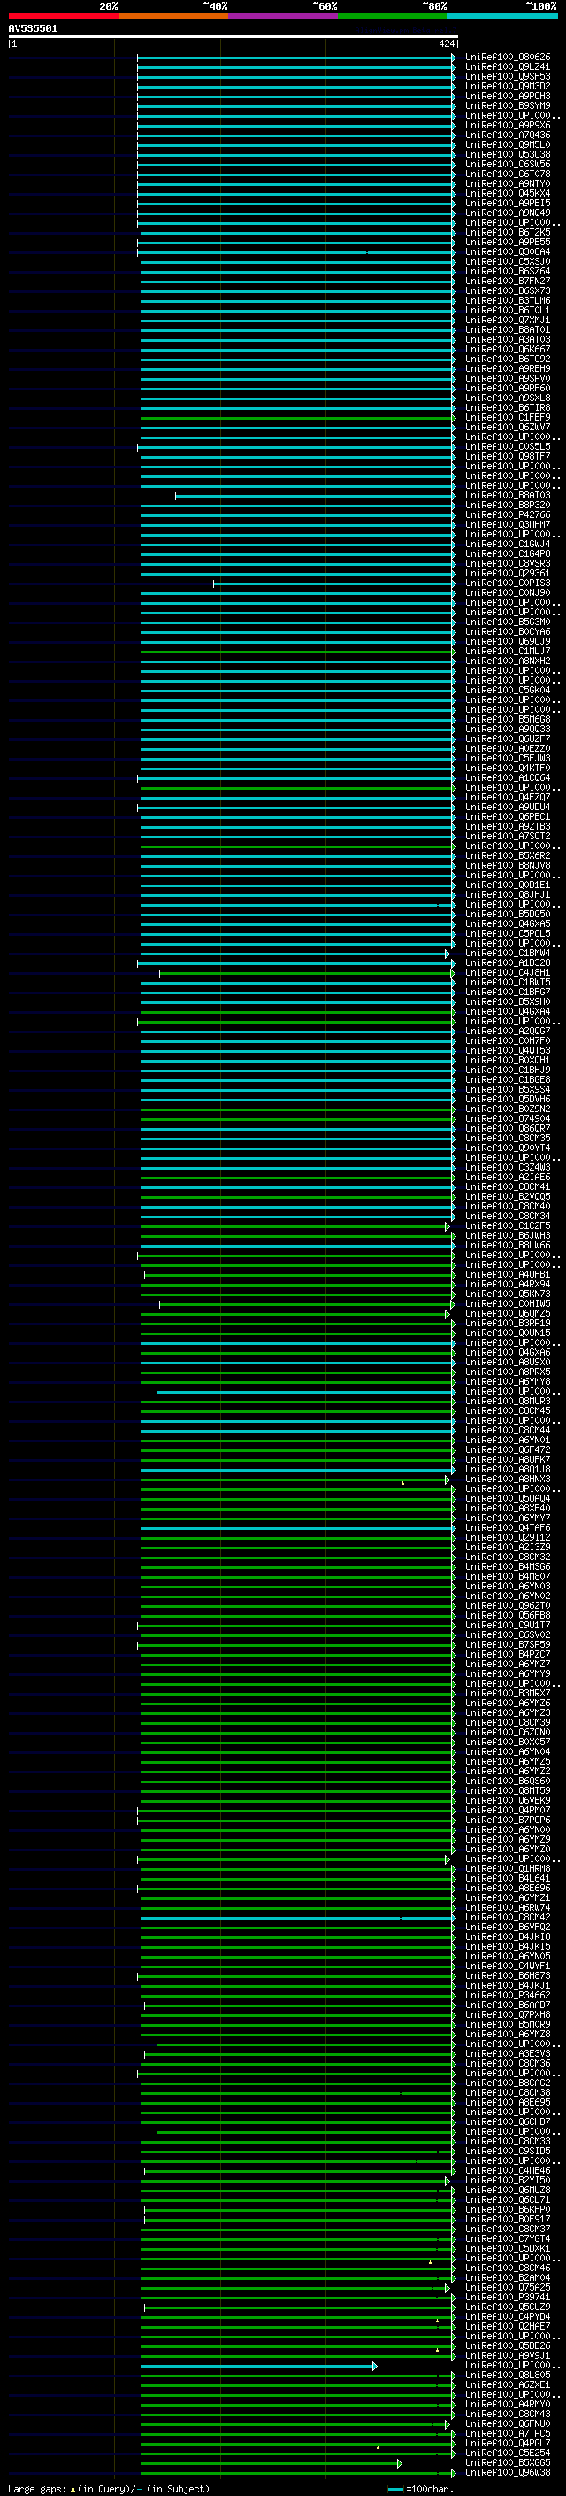Click the green alignment bar for UniRef100_C1FEF9

point(298,419)
